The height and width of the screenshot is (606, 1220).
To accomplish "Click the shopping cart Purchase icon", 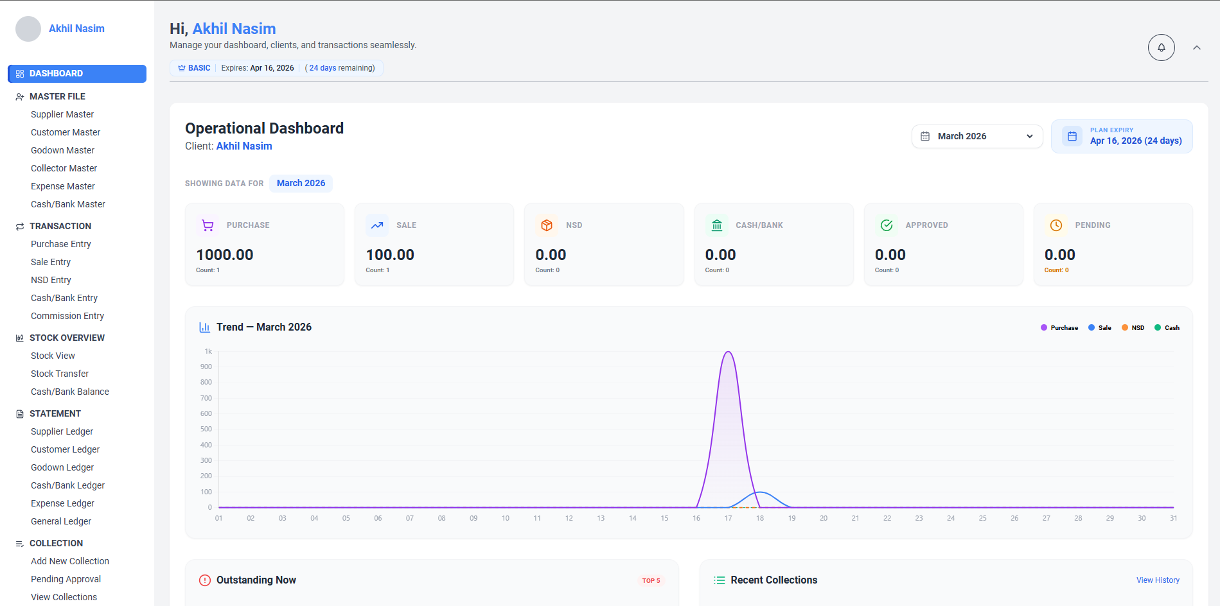I will coord(207,225).
